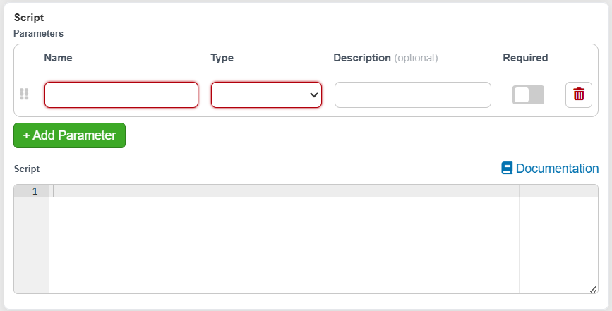612x311 pixels.
Task: Click the Required column header
Action: click(525, 58)
